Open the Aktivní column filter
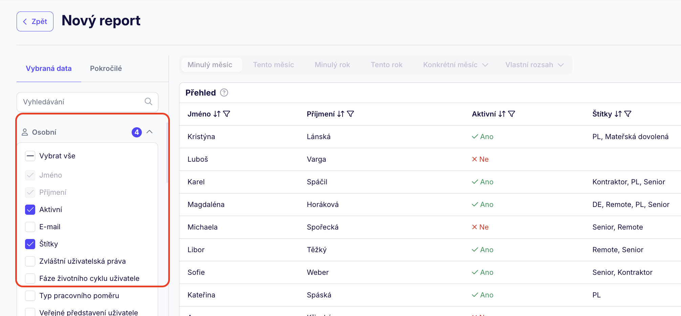 click(x=512, y=114)
